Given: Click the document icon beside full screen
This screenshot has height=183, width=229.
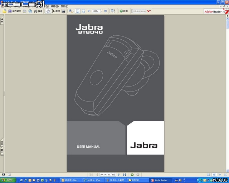Looking at the screenshot, I should pyautogui.click(x=9, y=174).
